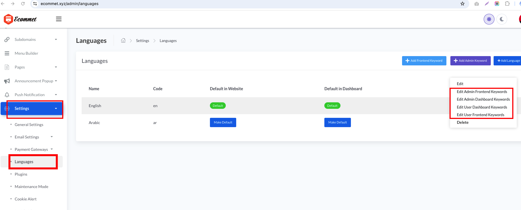Image resolution: width=521 pixels, height=210 pixels.
Task: Bookmark page with star icon
Action: coord(463,4)
